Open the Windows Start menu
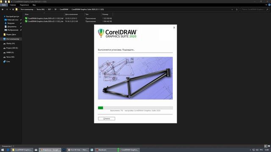Image resolution: width=271 pixels, height=152 pixels. 3,150
